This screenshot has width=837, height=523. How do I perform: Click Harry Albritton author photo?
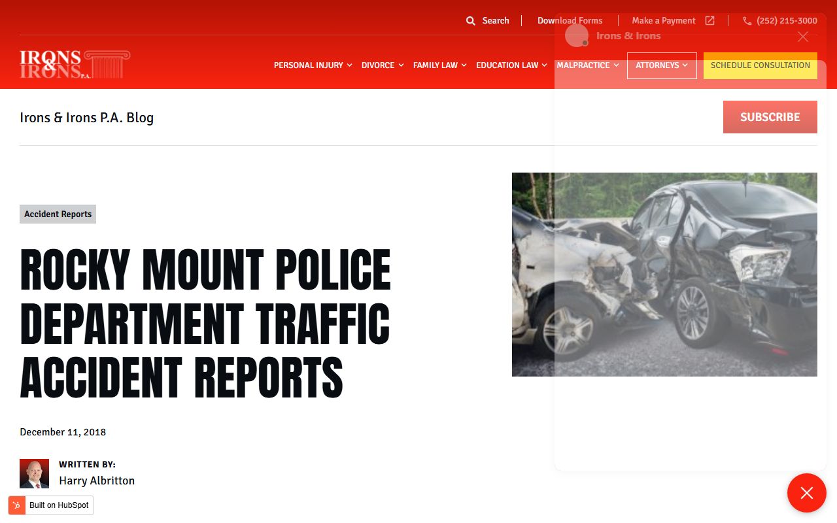click(34, 474)
